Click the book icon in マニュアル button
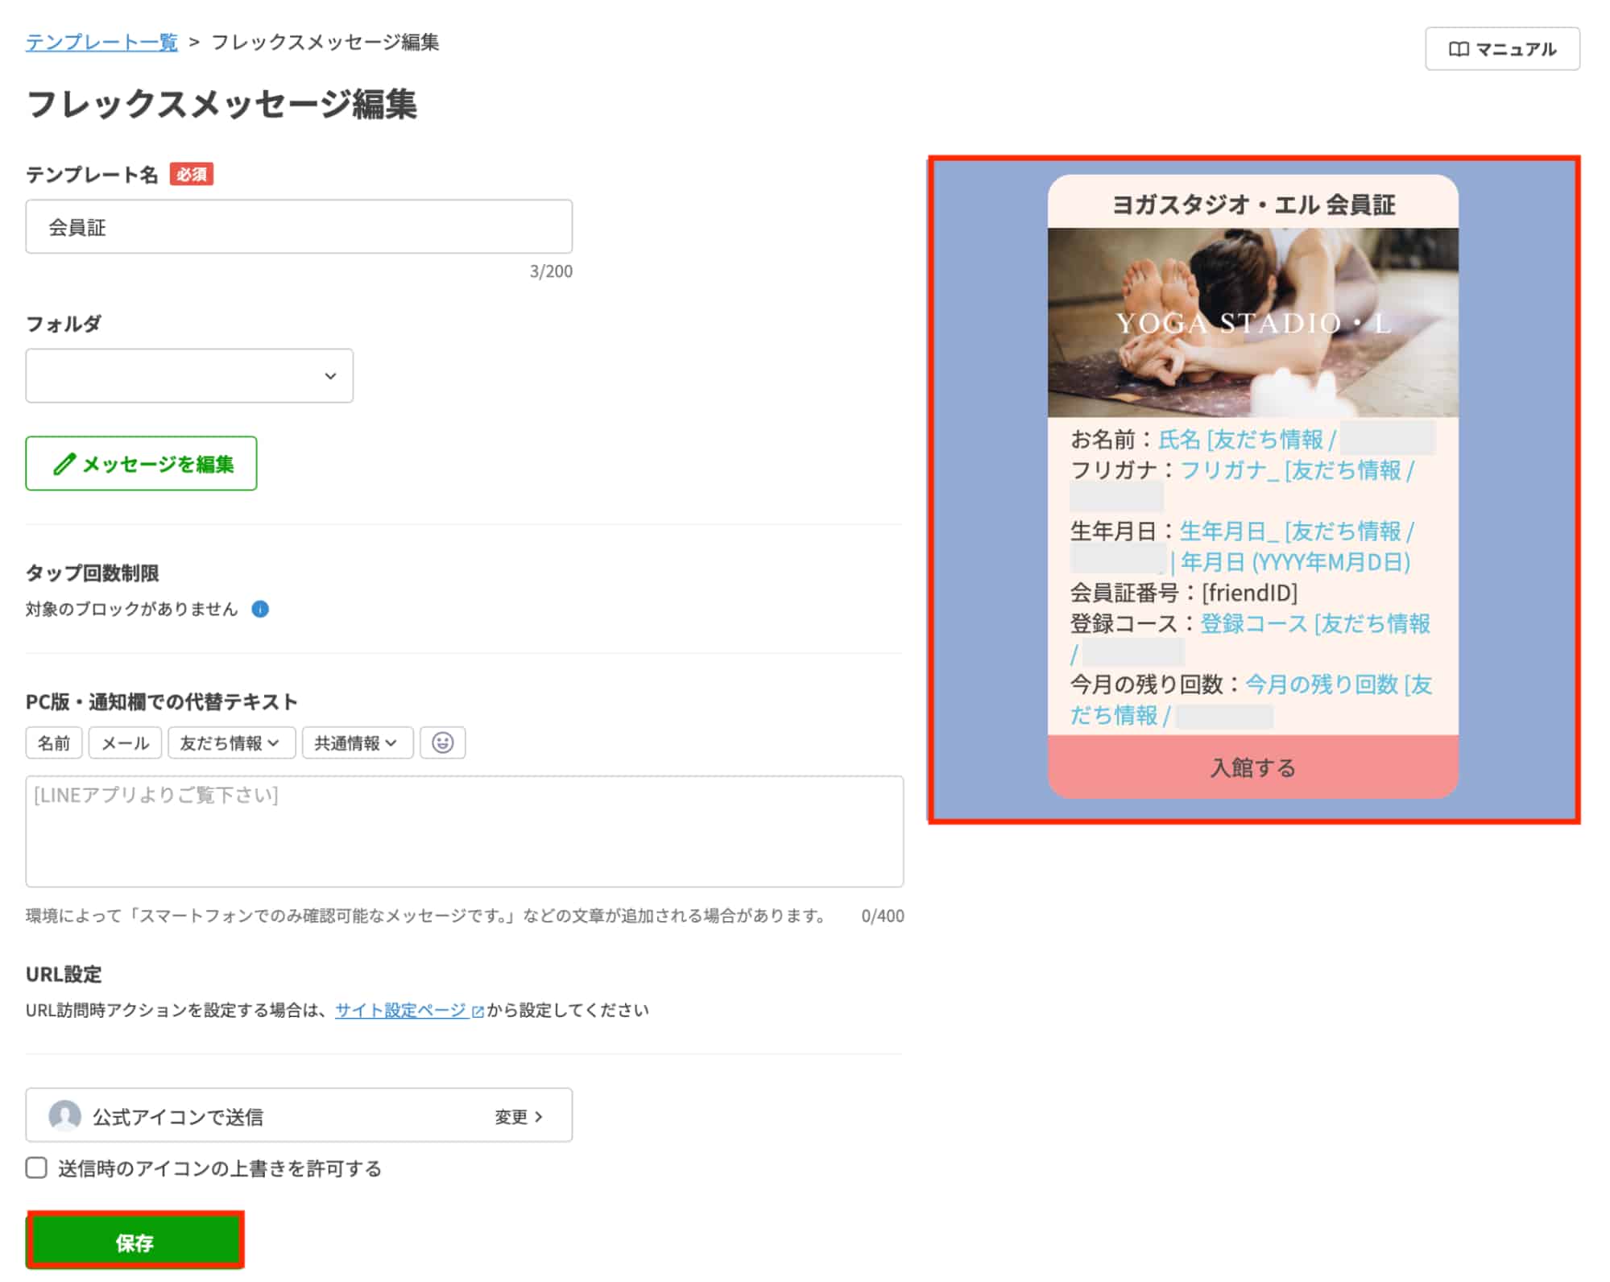This screenshot has height=1282, width=1610. point(1459,49)
